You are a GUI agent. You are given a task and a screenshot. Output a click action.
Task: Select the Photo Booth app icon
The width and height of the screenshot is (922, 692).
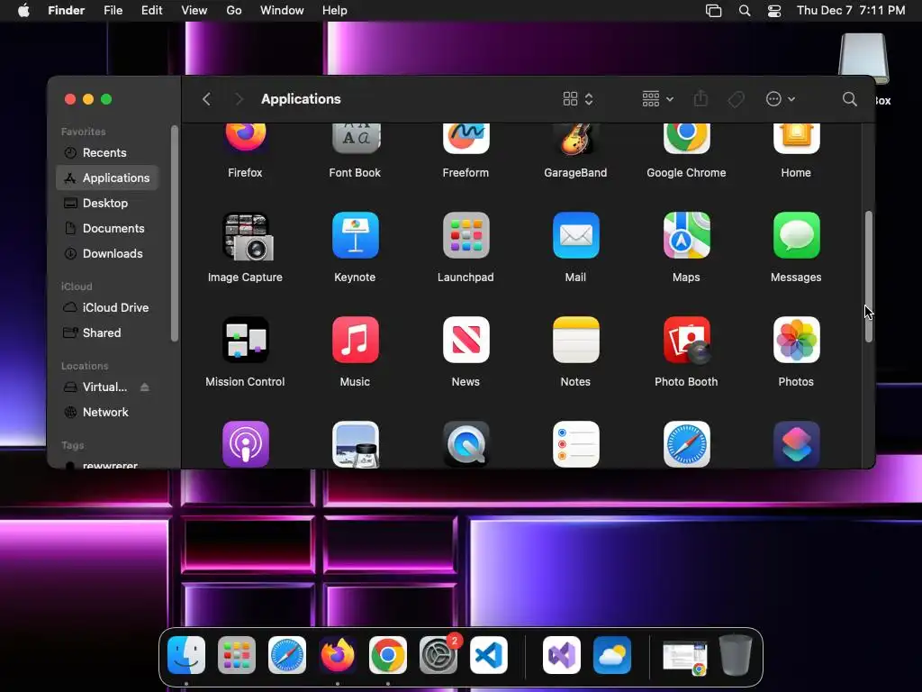(686, 340)
